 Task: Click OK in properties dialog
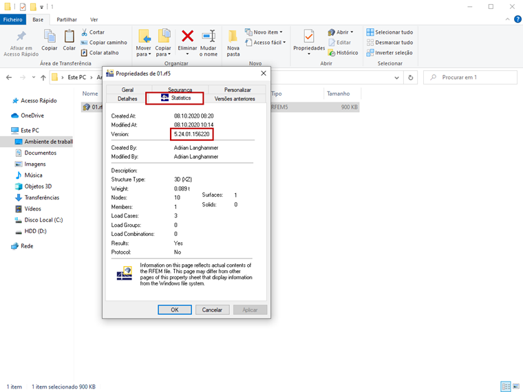175,309
